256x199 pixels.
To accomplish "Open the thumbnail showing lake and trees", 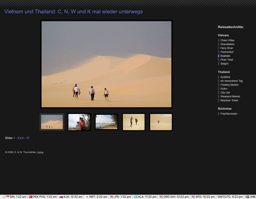I will pyautogui.click(x=106, y=122).
